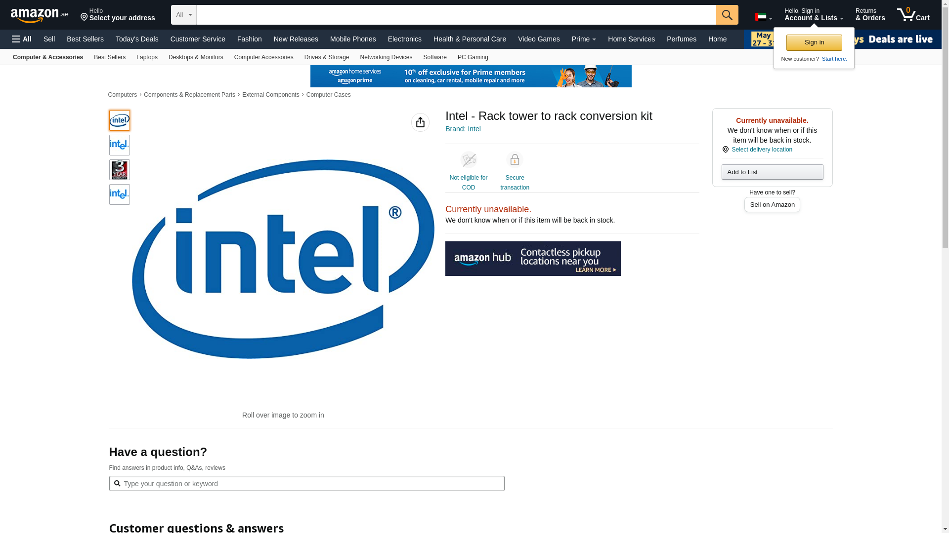
Task: Click the share icon on product image
Action: 420,122
